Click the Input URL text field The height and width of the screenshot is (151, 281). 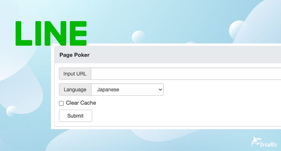(x=186, y=73)
